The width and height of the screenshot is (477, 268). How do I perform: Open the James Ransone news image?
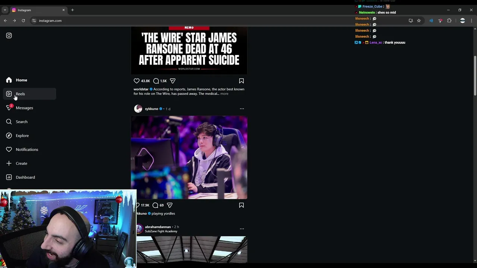(189, 50)
